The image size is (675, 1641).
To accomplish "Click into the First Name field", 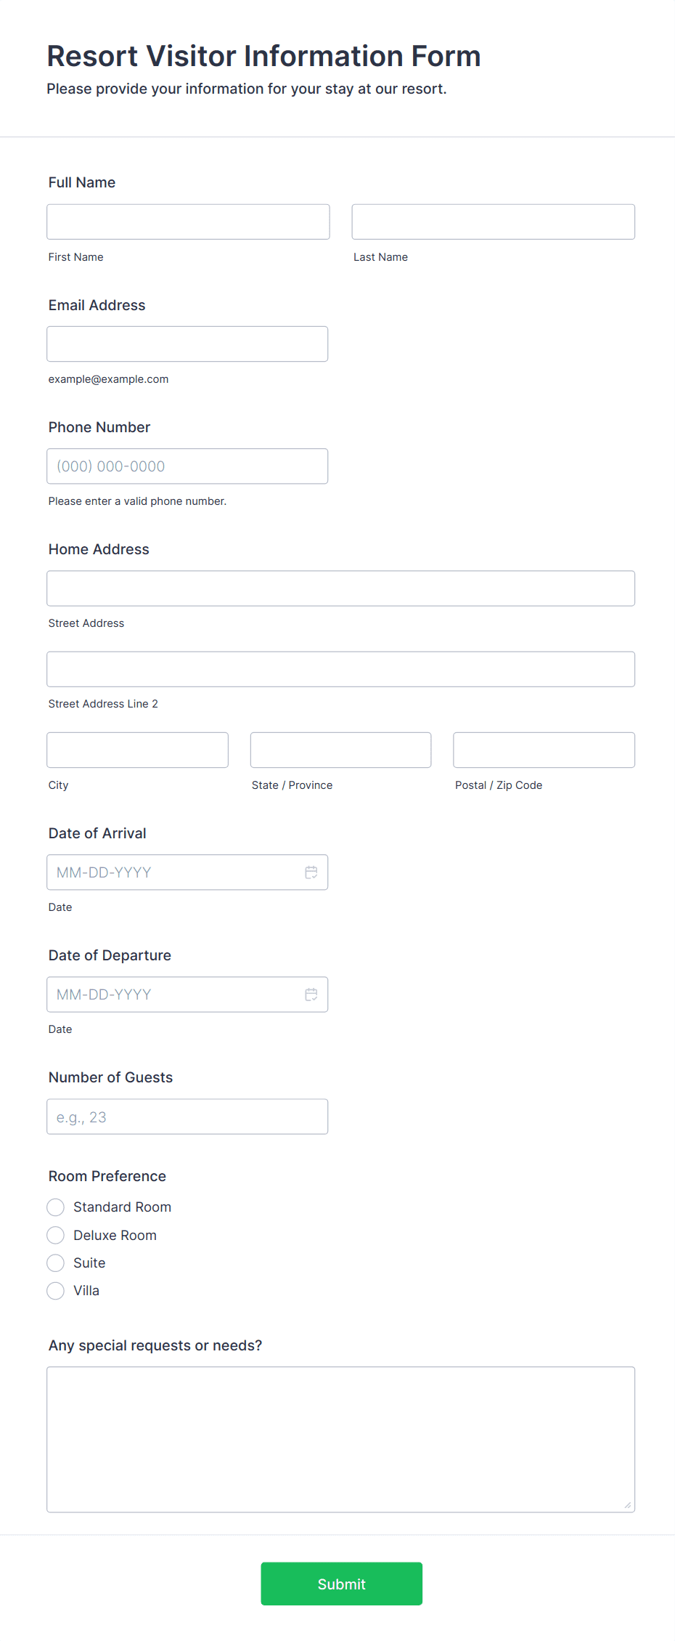I will point(188,222).
